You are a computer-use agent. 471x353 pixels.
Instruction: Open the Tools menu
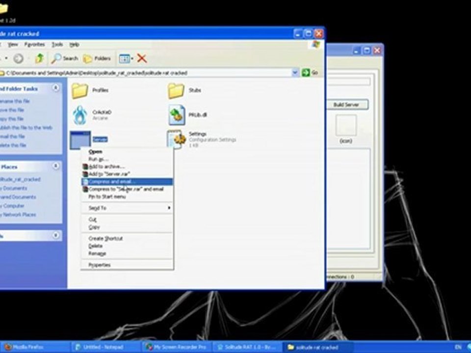point(57,45)
